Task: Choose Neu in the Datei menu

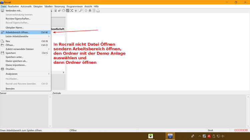Action: pos(26,41)
